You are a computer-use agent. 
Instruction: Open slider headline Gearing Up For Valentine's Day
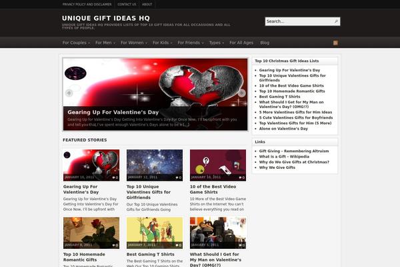pos(113,112)
